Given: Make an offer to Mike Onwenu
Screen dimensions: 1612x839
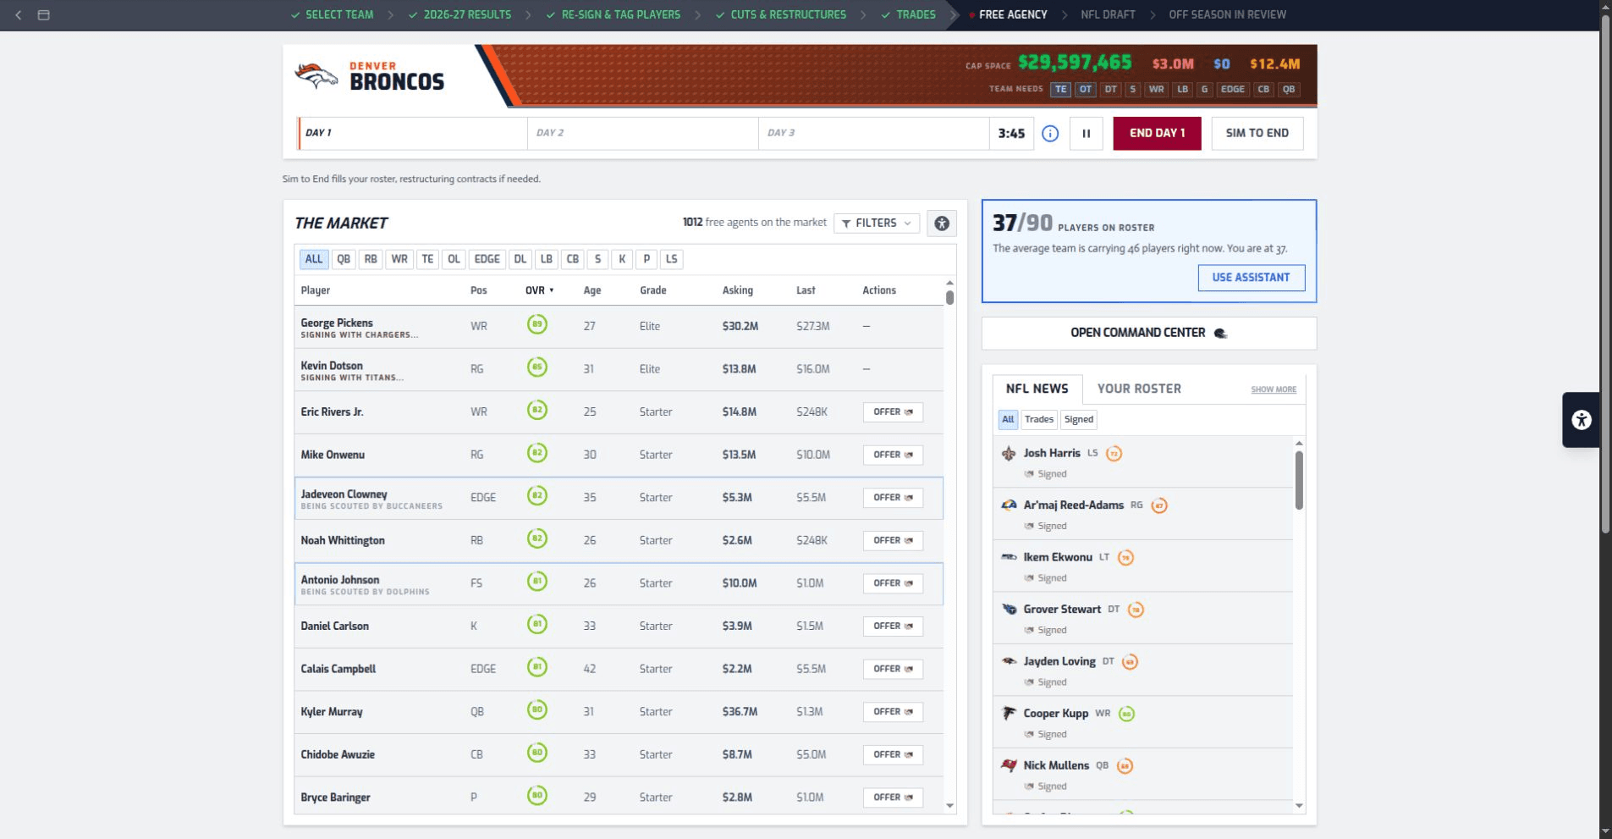Looking at the screenshot, I should (893, 455).
